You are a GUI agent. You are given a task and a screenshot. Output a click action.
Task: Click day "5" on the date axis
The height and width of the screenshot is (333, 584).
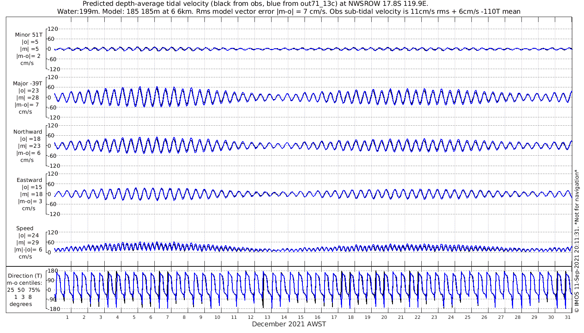pos(134,317)
